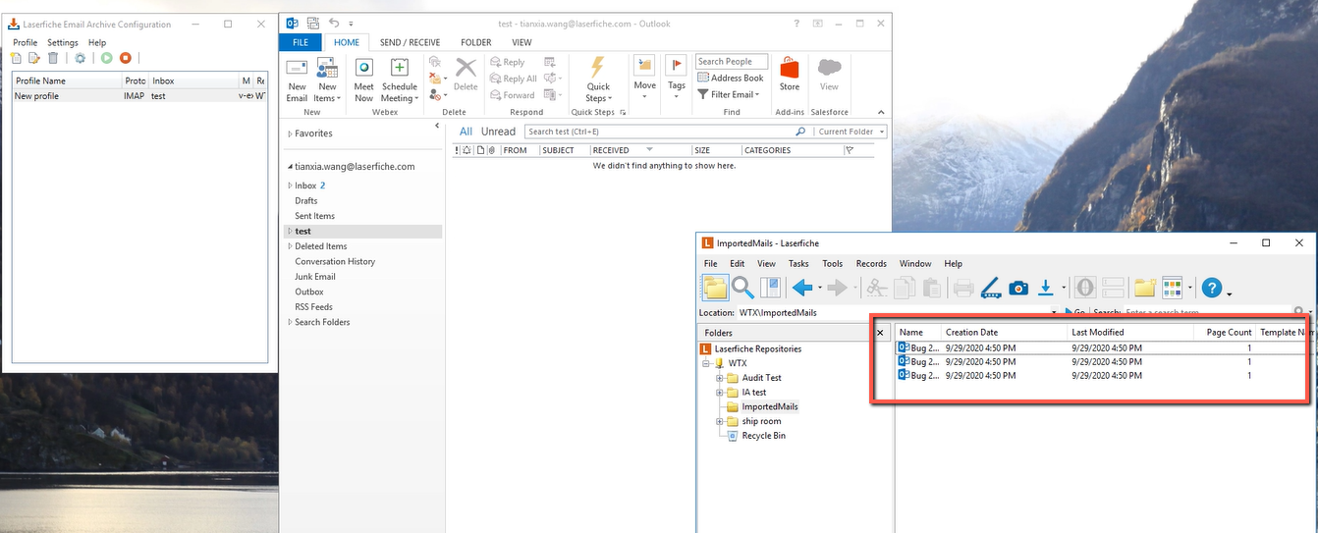This screenshot has height=533, width=1318.
Task: Stop the archive service with orange stop icon
Action: (125, 59)
